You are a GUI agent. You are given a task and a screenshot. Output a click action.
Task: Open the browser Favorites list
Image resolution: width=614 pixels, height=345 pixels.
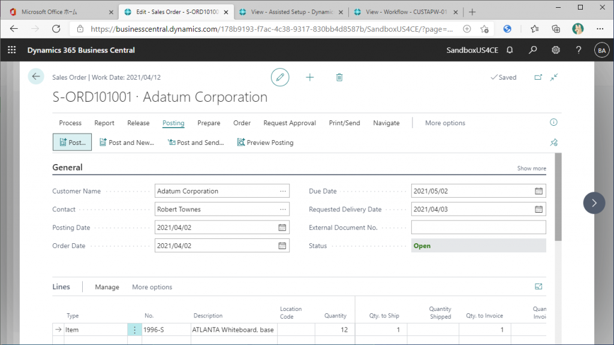tap(534, 29)
